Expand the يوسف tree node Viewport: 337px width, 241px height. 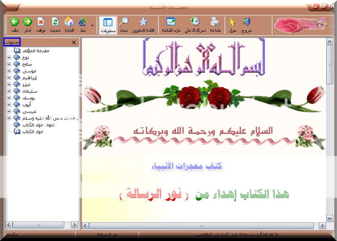[9, 98]
